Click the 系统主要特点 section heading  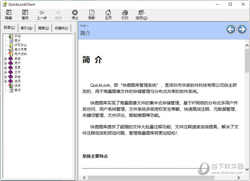point(95,156)
